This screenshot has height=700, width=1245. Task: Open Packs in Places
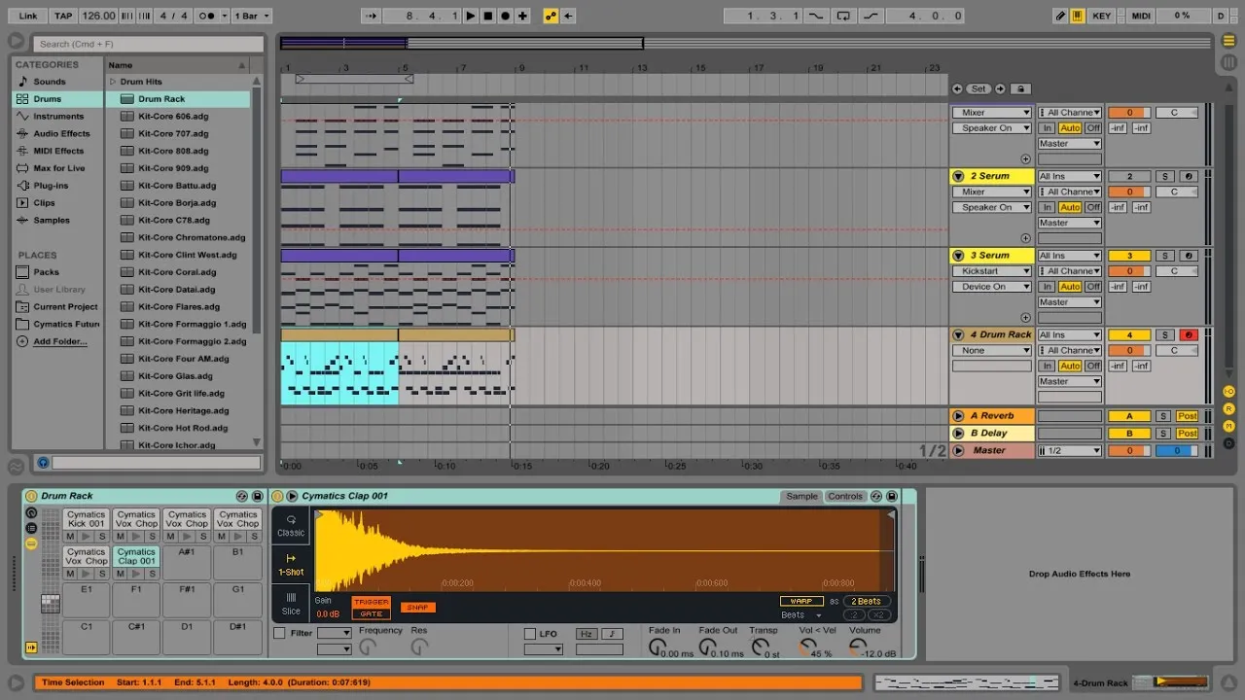click(46, 272)
